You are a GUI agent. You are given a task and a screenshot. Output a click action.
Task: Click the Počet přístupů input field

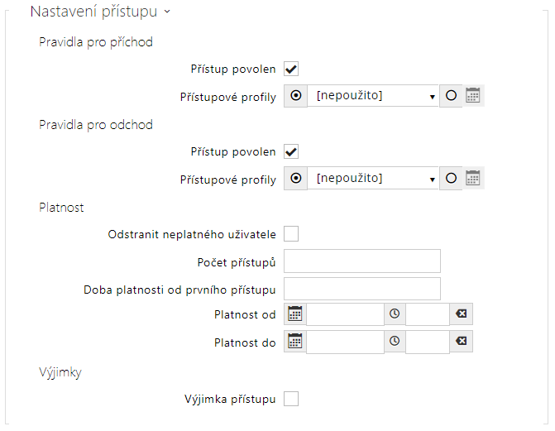click(x=361, y=261)
